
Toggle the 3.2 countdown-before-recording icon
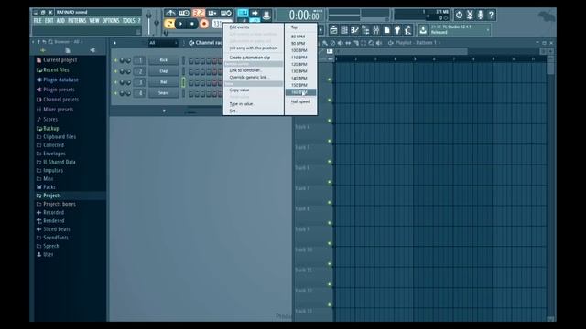click(x=199, y=13)
